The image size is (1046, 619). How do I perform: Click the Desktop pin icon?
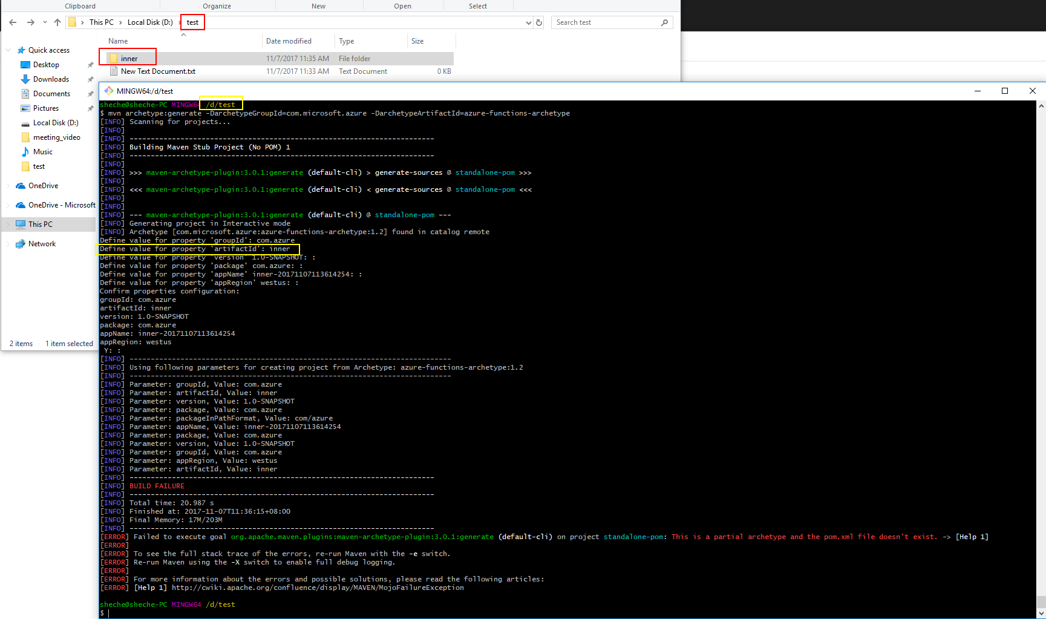(91, 65)
